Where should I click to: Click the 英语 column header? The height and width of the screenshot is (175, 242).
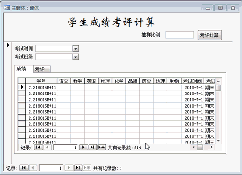tap(91, 81)
